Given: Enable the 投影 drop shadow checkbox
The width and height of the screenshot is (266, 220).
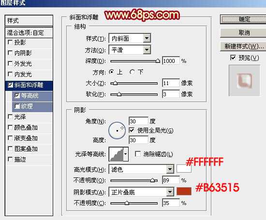Looking at the screenshot, I should click(x=10, y=42).
